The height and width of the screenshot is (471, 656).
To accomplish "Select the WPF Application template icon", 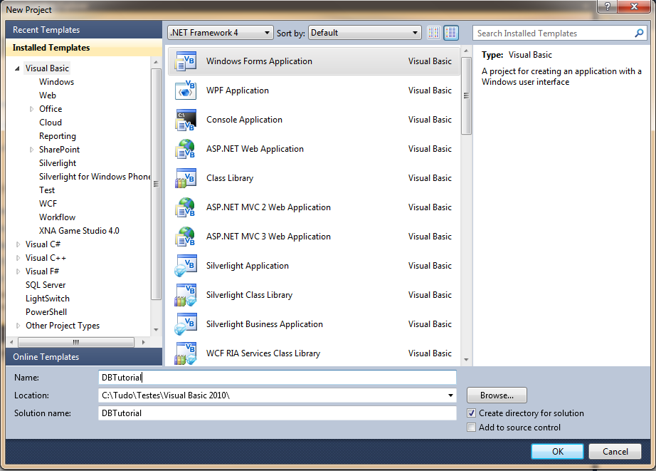I will (x=184, y=90).
